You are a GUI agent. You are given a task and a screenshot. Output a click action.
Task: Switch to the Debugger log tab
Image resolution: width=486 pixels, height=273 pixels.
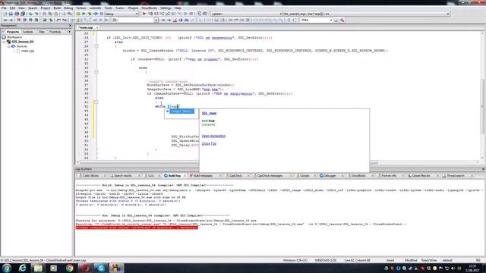click(x=330, y=176)
